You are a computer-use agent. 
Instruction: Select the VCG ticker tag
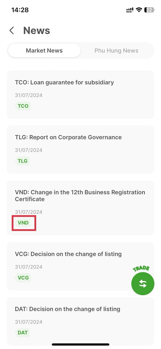pos(23,278)
